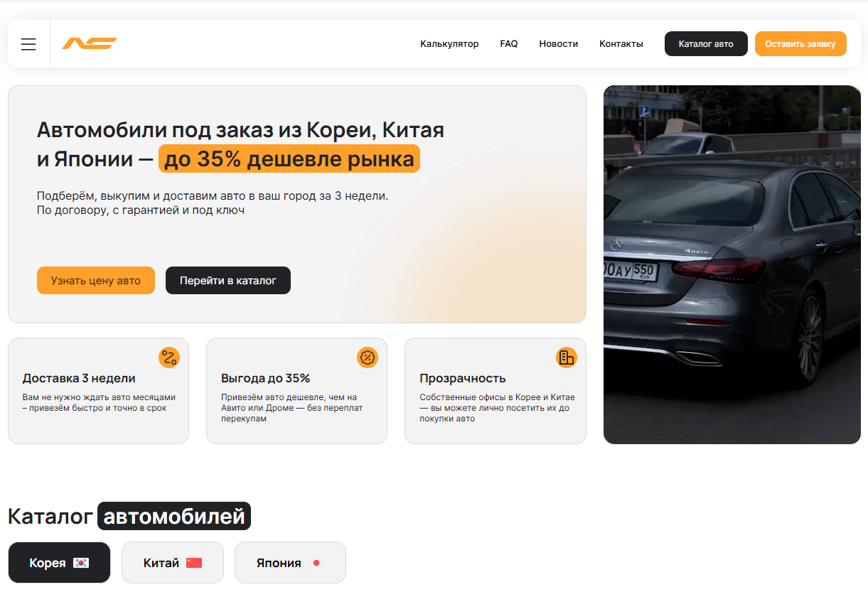Click the Japan flag icon on Япония tab
The height and width of the screenshot is (592, 868).
pyautogui.click(x=314, y=562)
